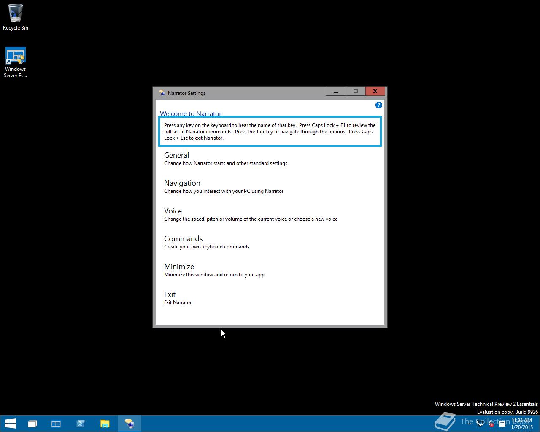Click the network icon in system tray

point(480,424)
